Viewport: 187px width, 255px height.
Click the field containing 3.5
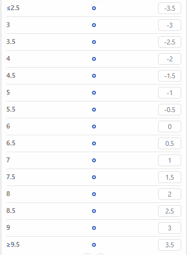[x=170, y=245]
